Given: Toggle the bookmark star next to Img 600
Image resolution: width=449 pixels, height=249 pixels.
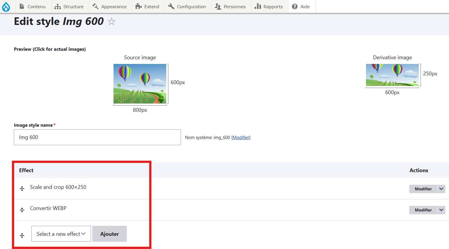Looking at the screenshot, I should (111, 21).
